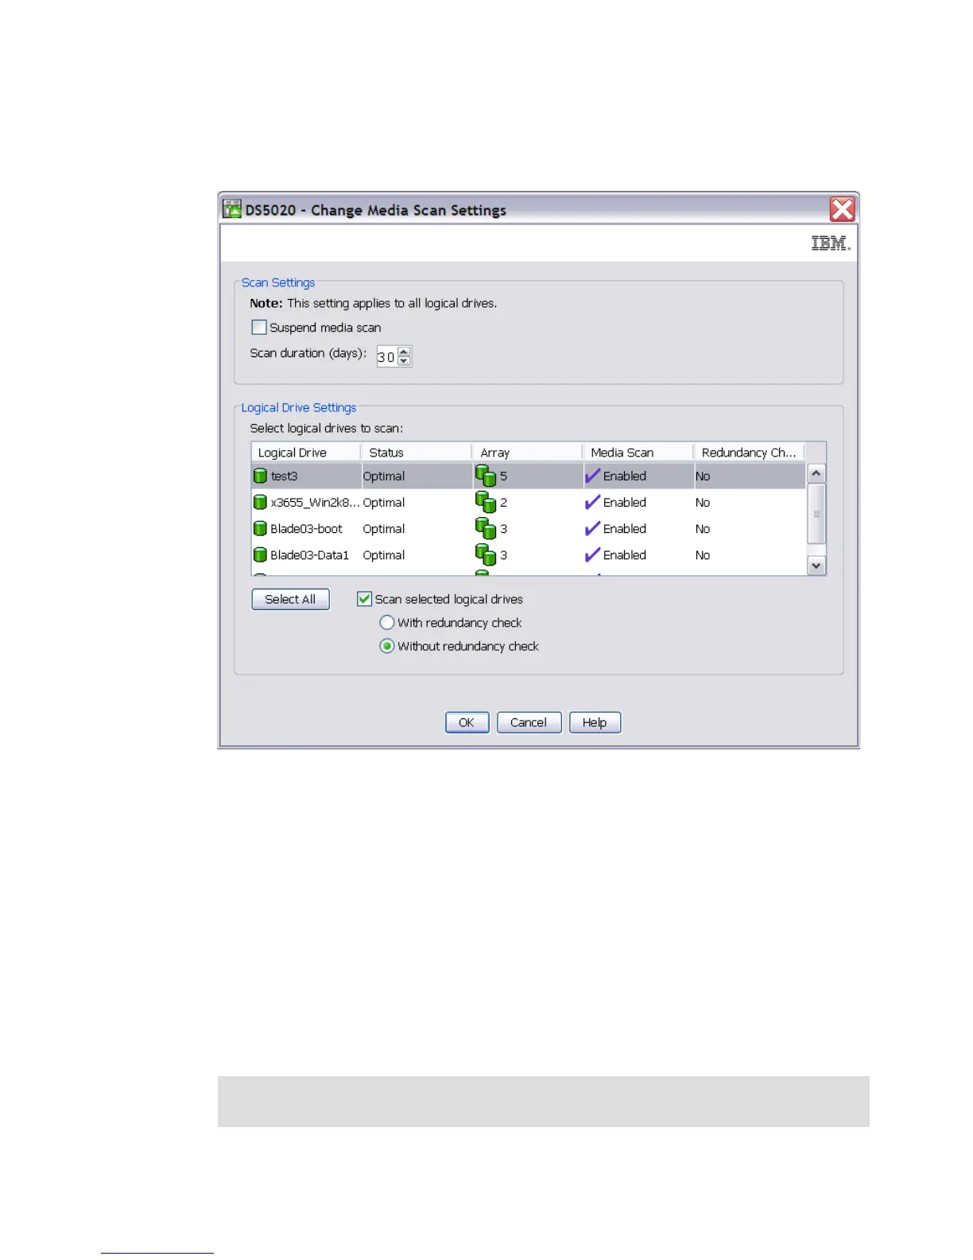Select the test3 row name
This screenshot has height=1260, width=973.
(284, 476)
